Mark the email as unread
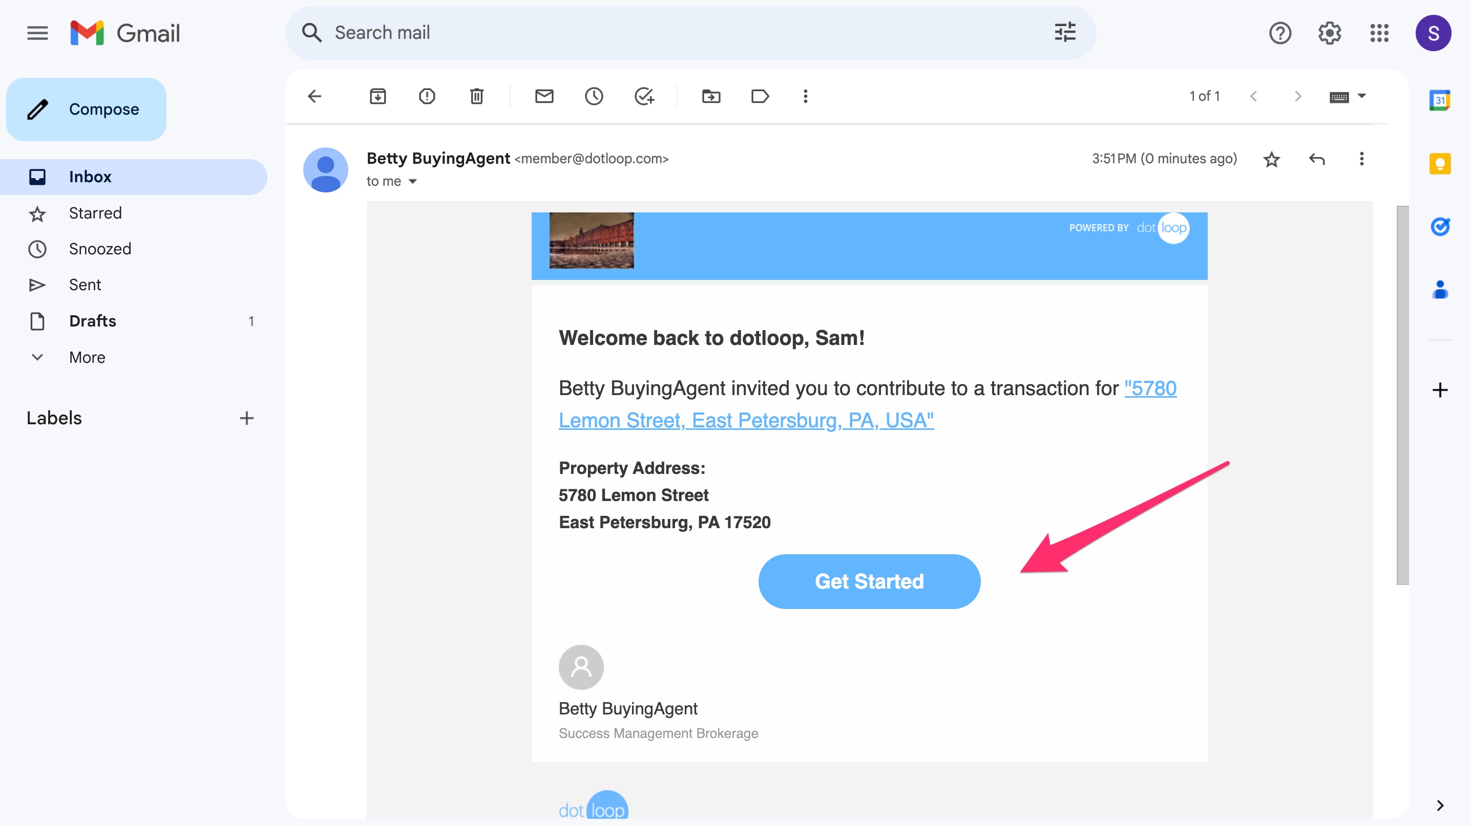1471x826 pixels. point(545,96)
